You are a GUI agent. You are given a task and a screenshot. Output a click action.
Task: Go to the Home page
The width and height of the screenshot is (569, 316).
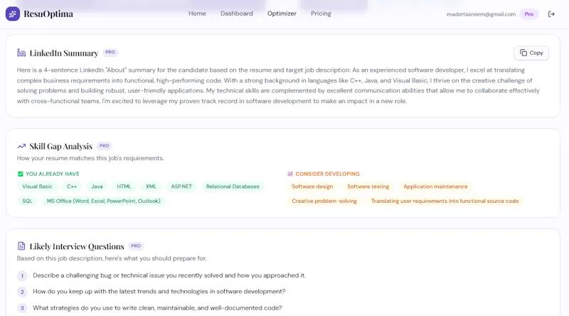197,14
